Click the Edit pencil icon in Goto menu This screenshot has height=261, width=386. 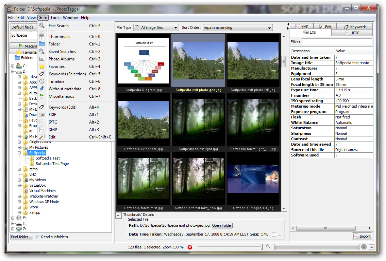click(42, 137)
